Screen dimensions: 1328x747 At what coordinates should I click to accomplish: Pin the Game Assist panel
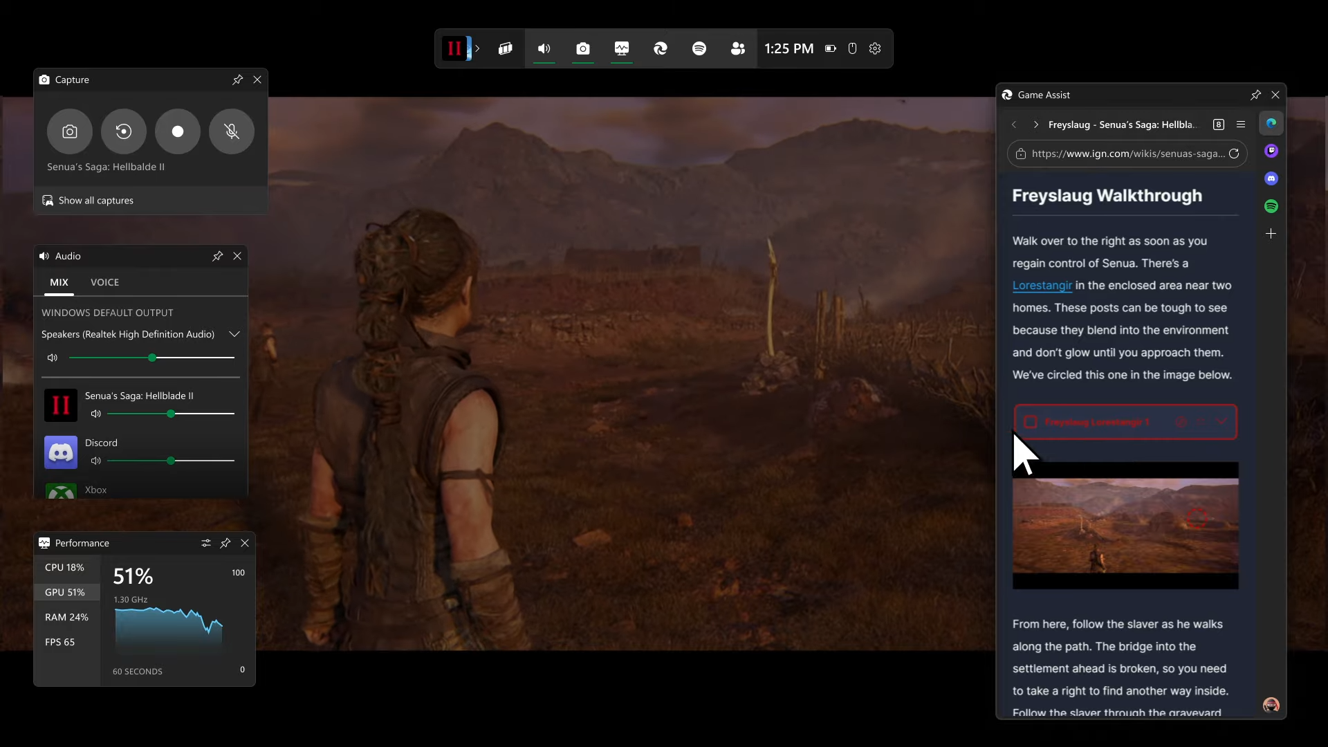click(x=1255, y=95)
